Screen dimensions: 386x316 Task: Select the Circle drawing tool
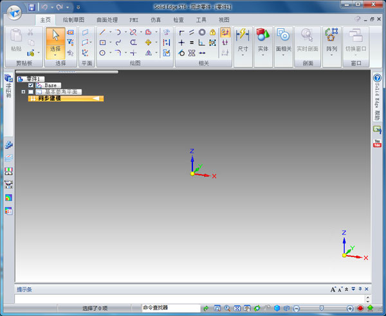pos(102,53)
